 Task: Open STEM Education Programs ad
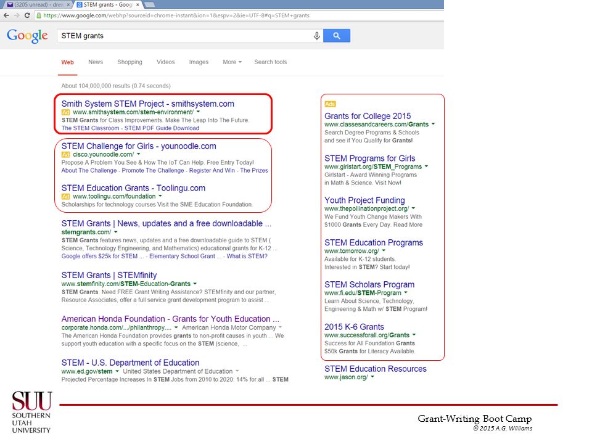pos(374,243)
